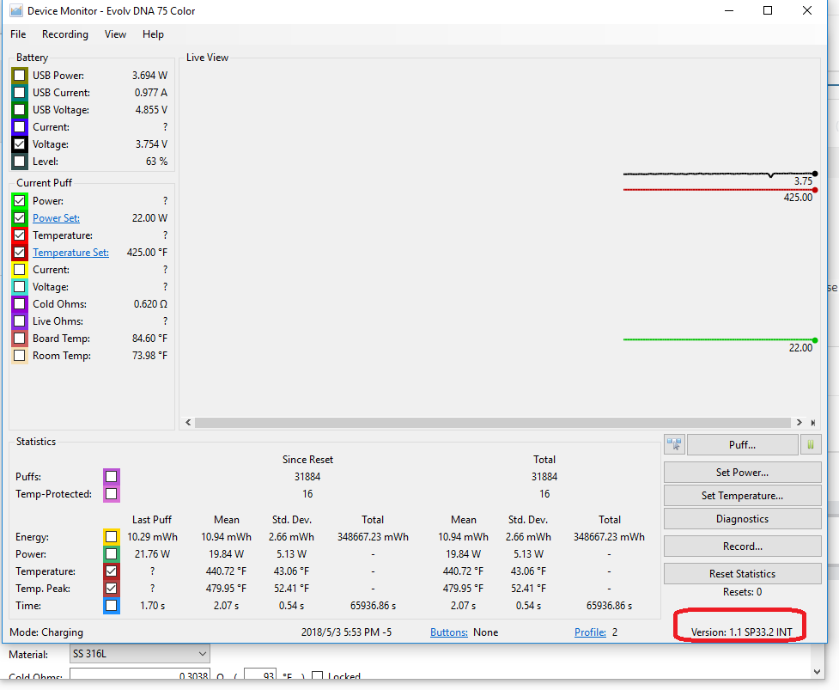This screenshot has width=839, height=690.
Task: Enable the USB Power checkbox
Action: pos(20,76)
